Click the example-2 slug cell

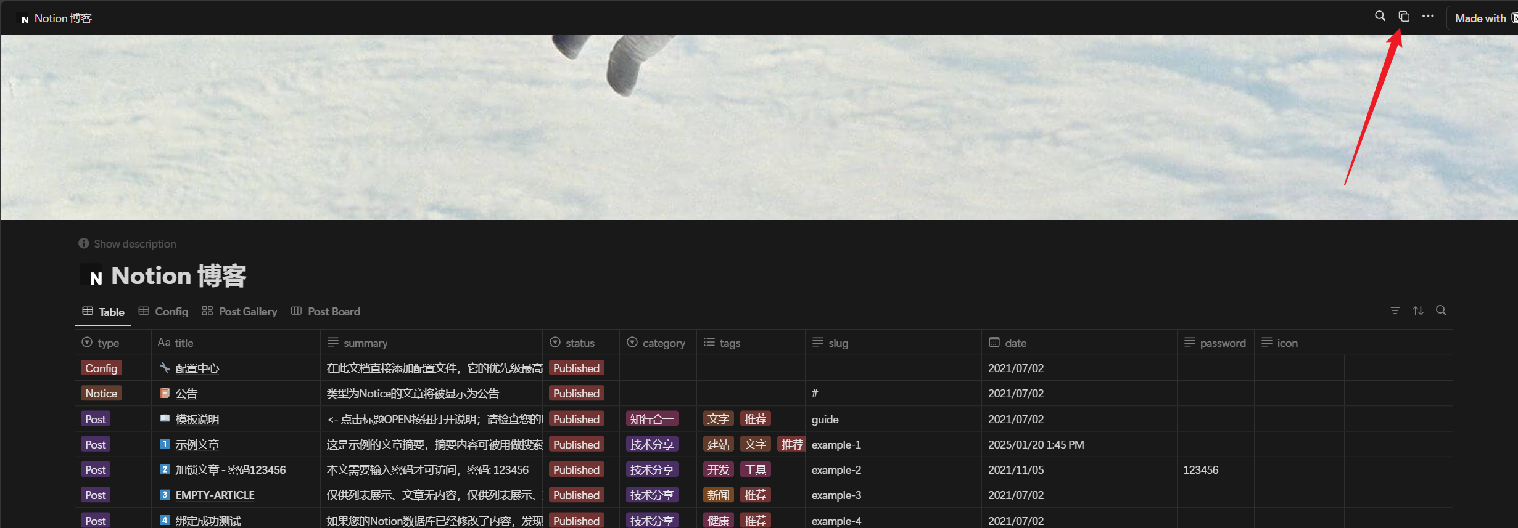point(893,469)
